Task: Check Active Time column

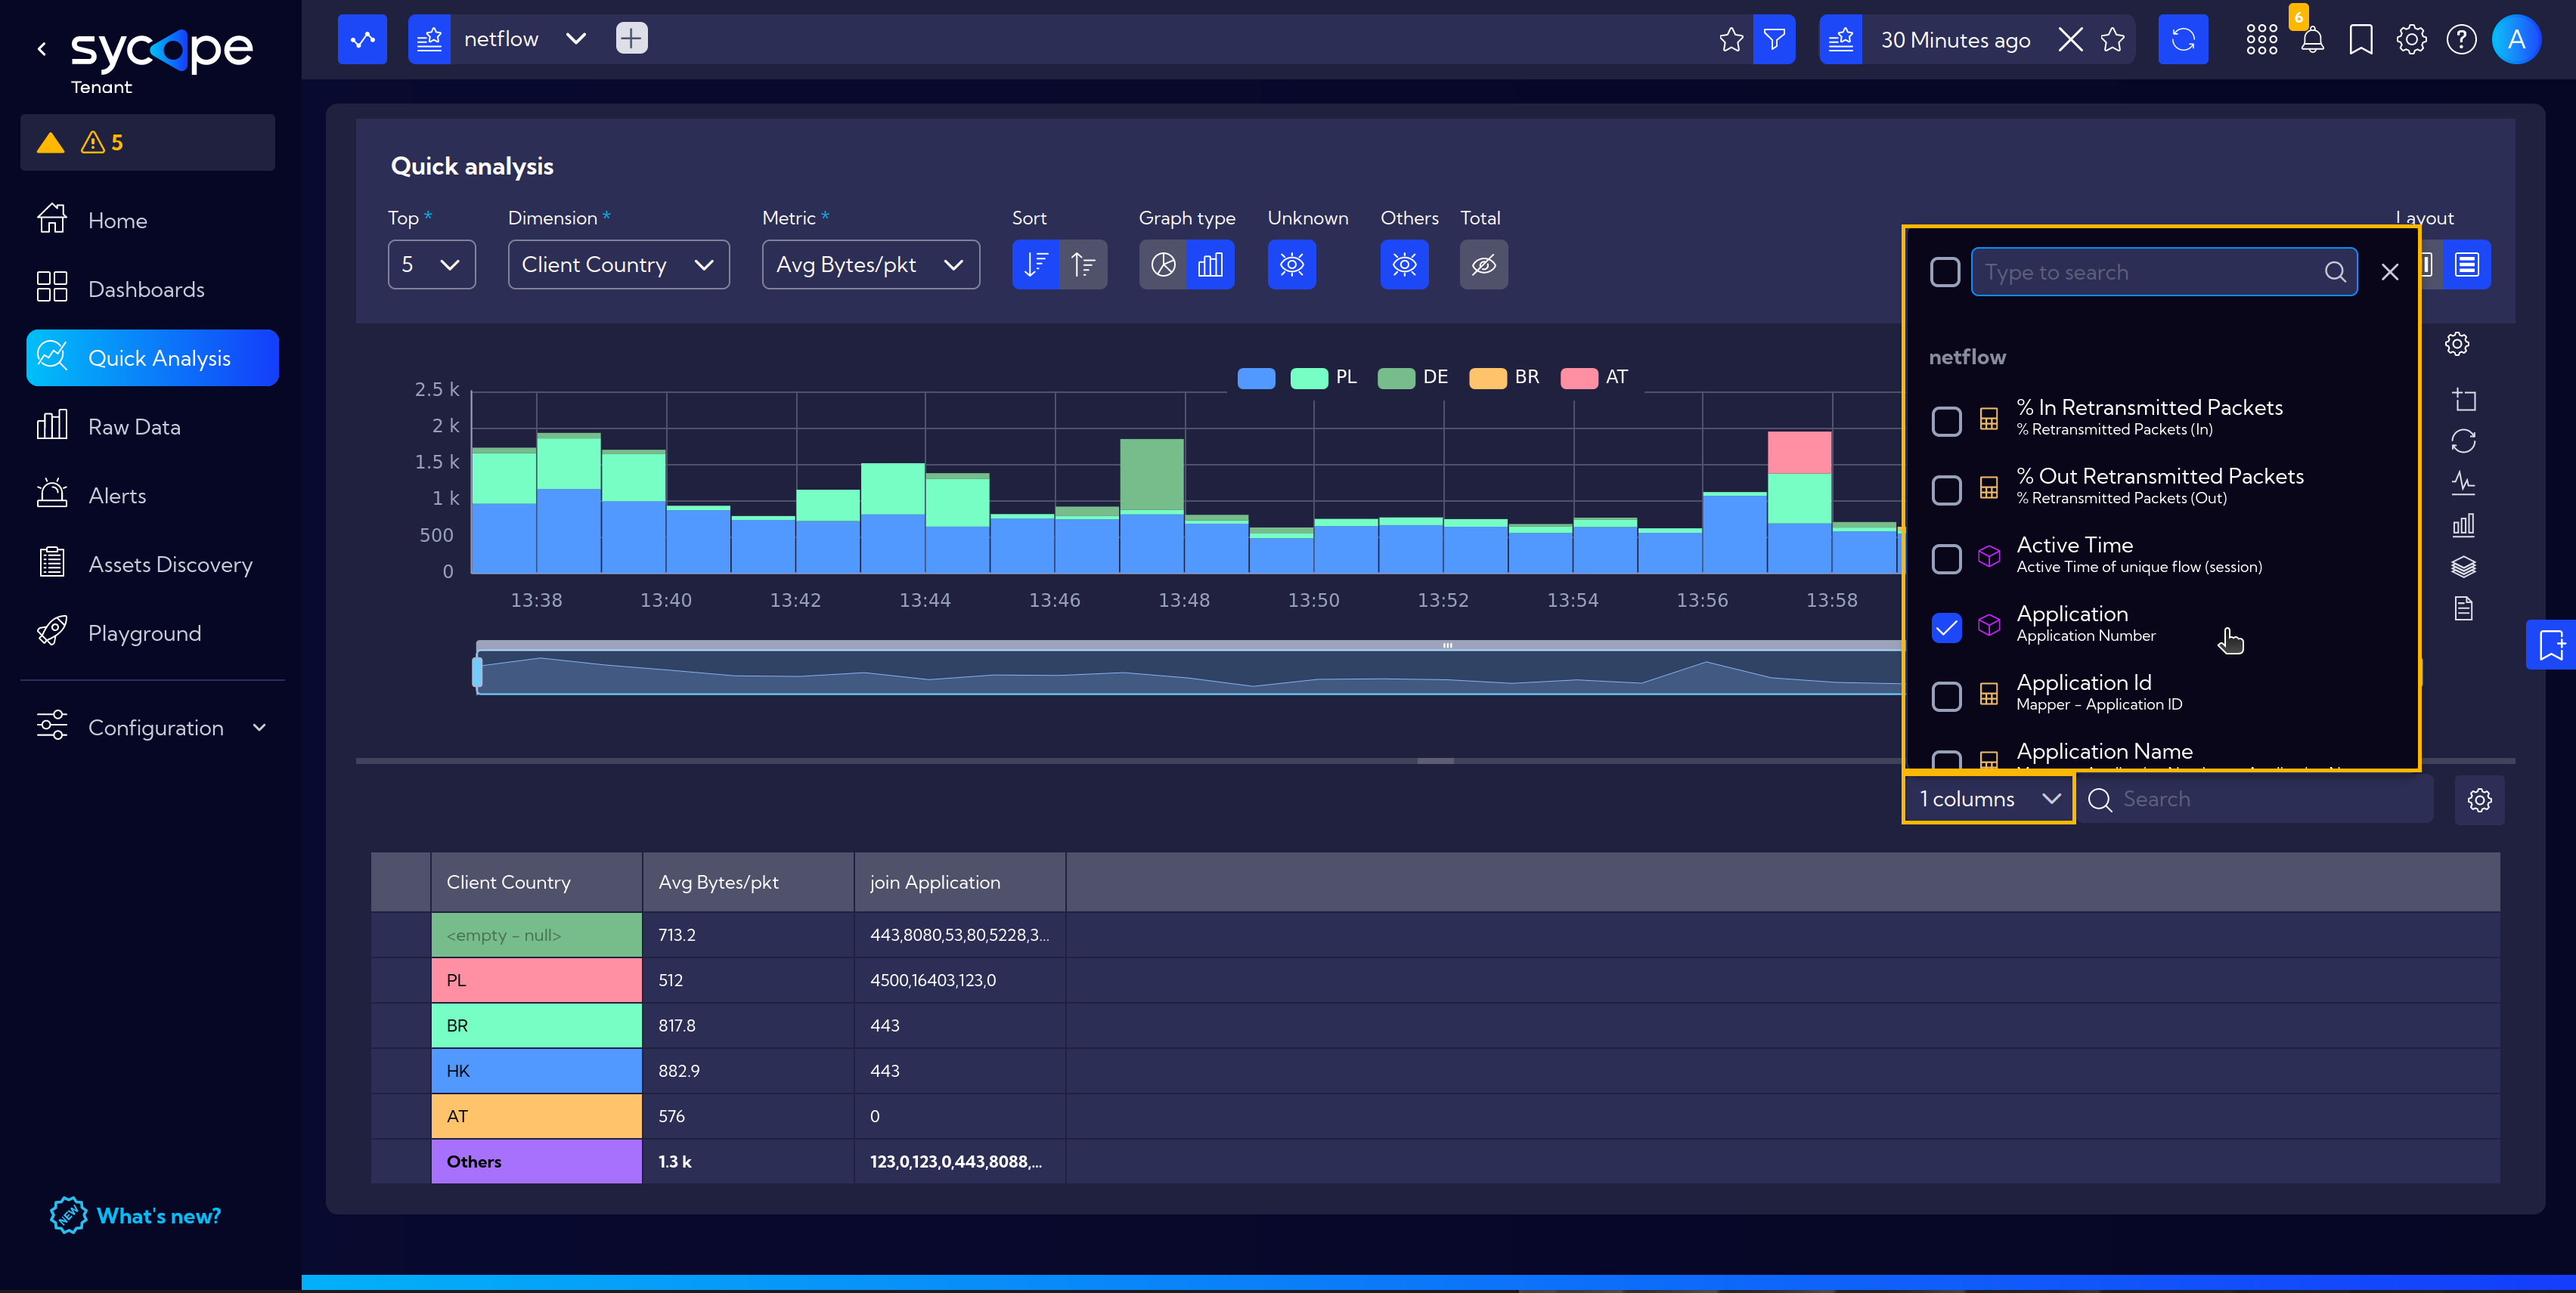Action: click(1946, 558)
